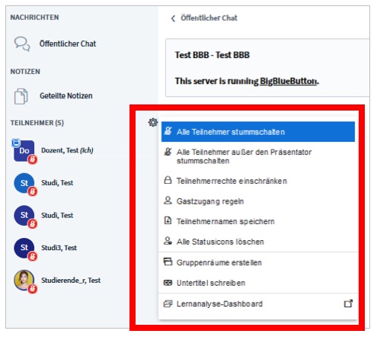377x337 pixels.
Task: Click the download icon for Teilnehmernamen speichern
Action: [x=168, y=220]
